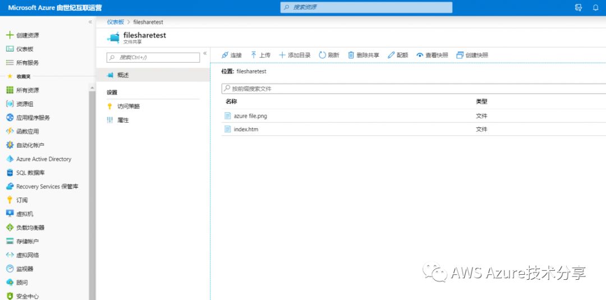Open the 仪表板 dashboard sidebar icon
This screenshot has width=606, height=300.
point(10,49)
